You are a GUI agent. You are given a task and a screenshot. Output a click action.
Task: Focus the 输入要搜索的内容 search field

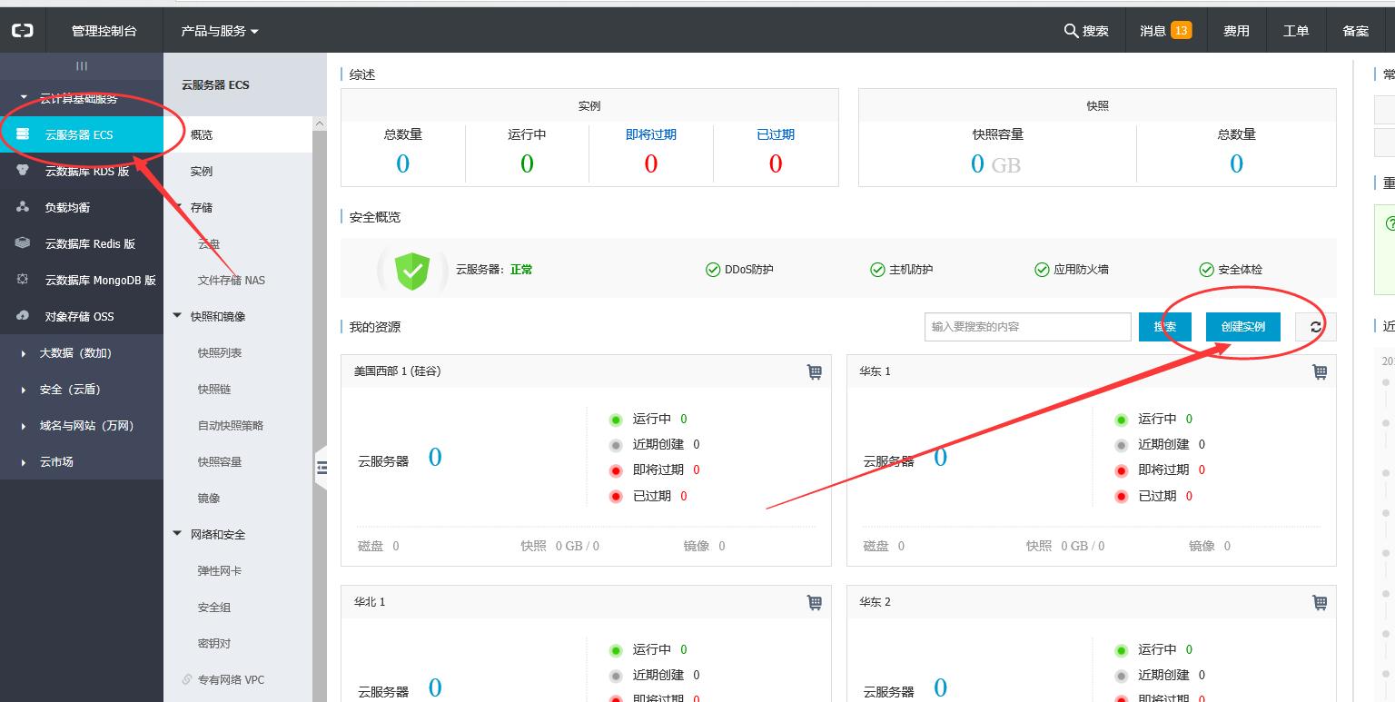[x=1028, y=327]
